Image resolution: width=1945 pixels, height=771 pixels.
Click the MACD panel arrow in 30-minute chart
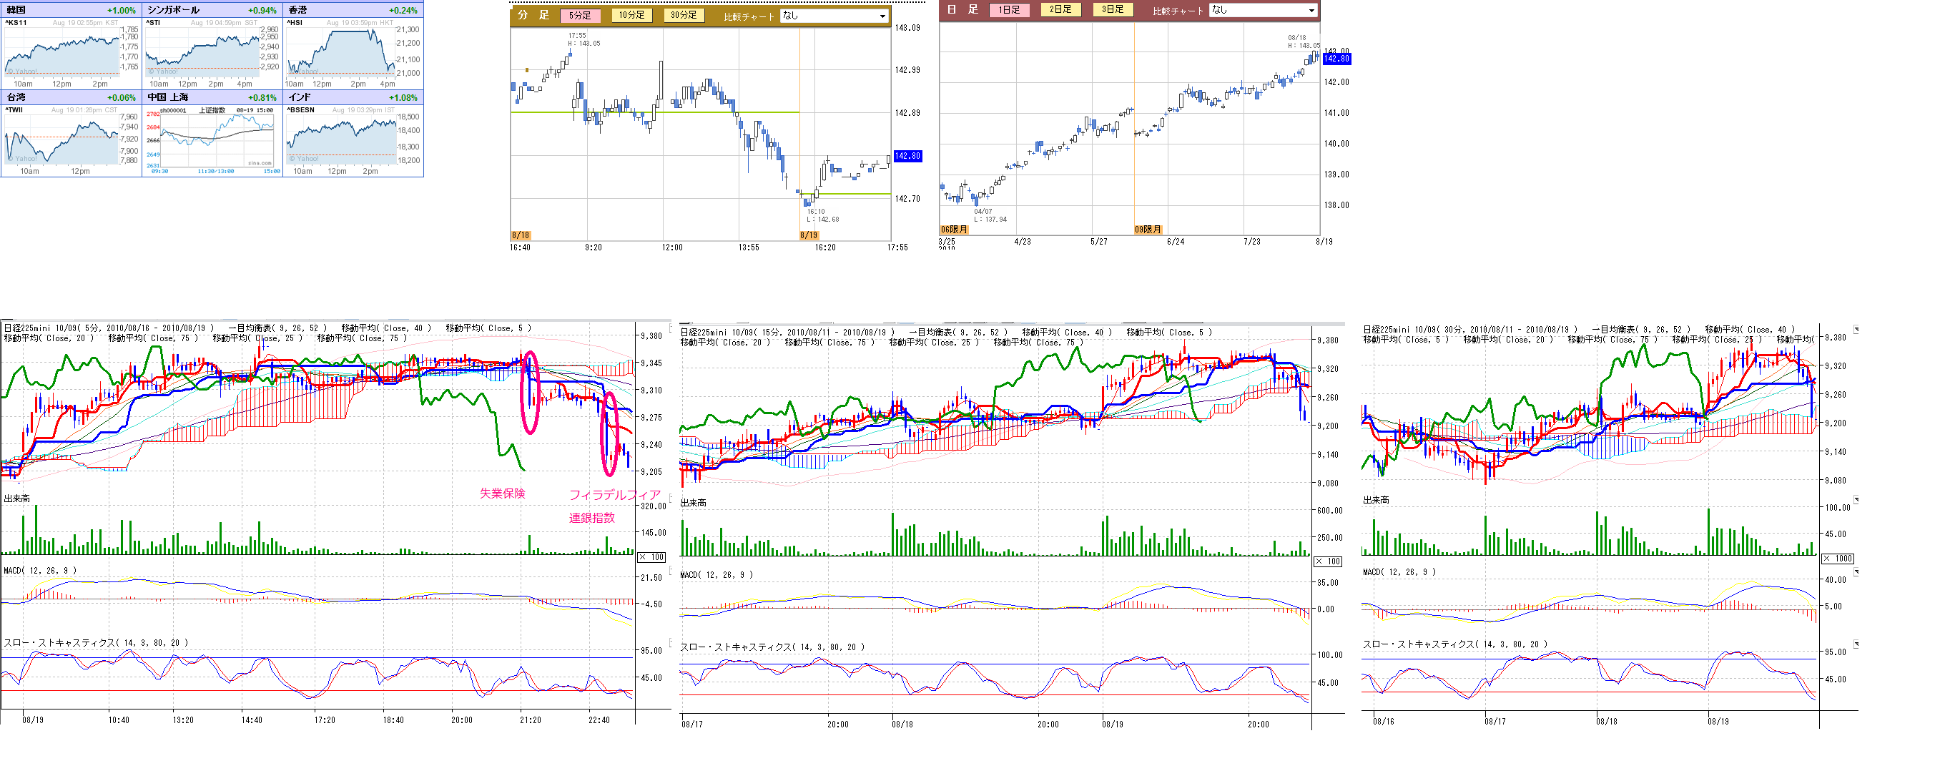click(x=1856, y=572)
